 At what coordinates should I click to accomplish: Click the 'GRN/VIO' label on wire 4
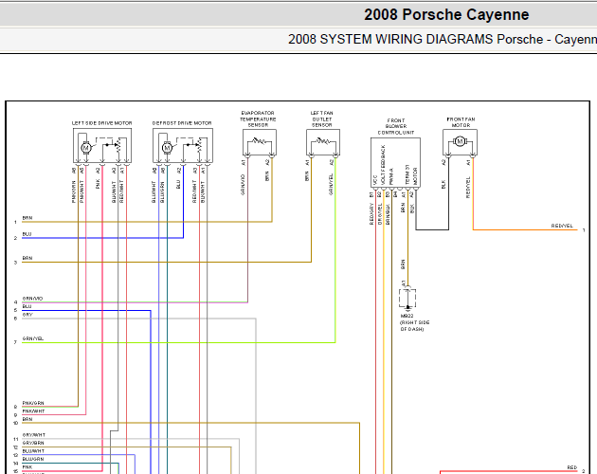[x=32, y=299]
